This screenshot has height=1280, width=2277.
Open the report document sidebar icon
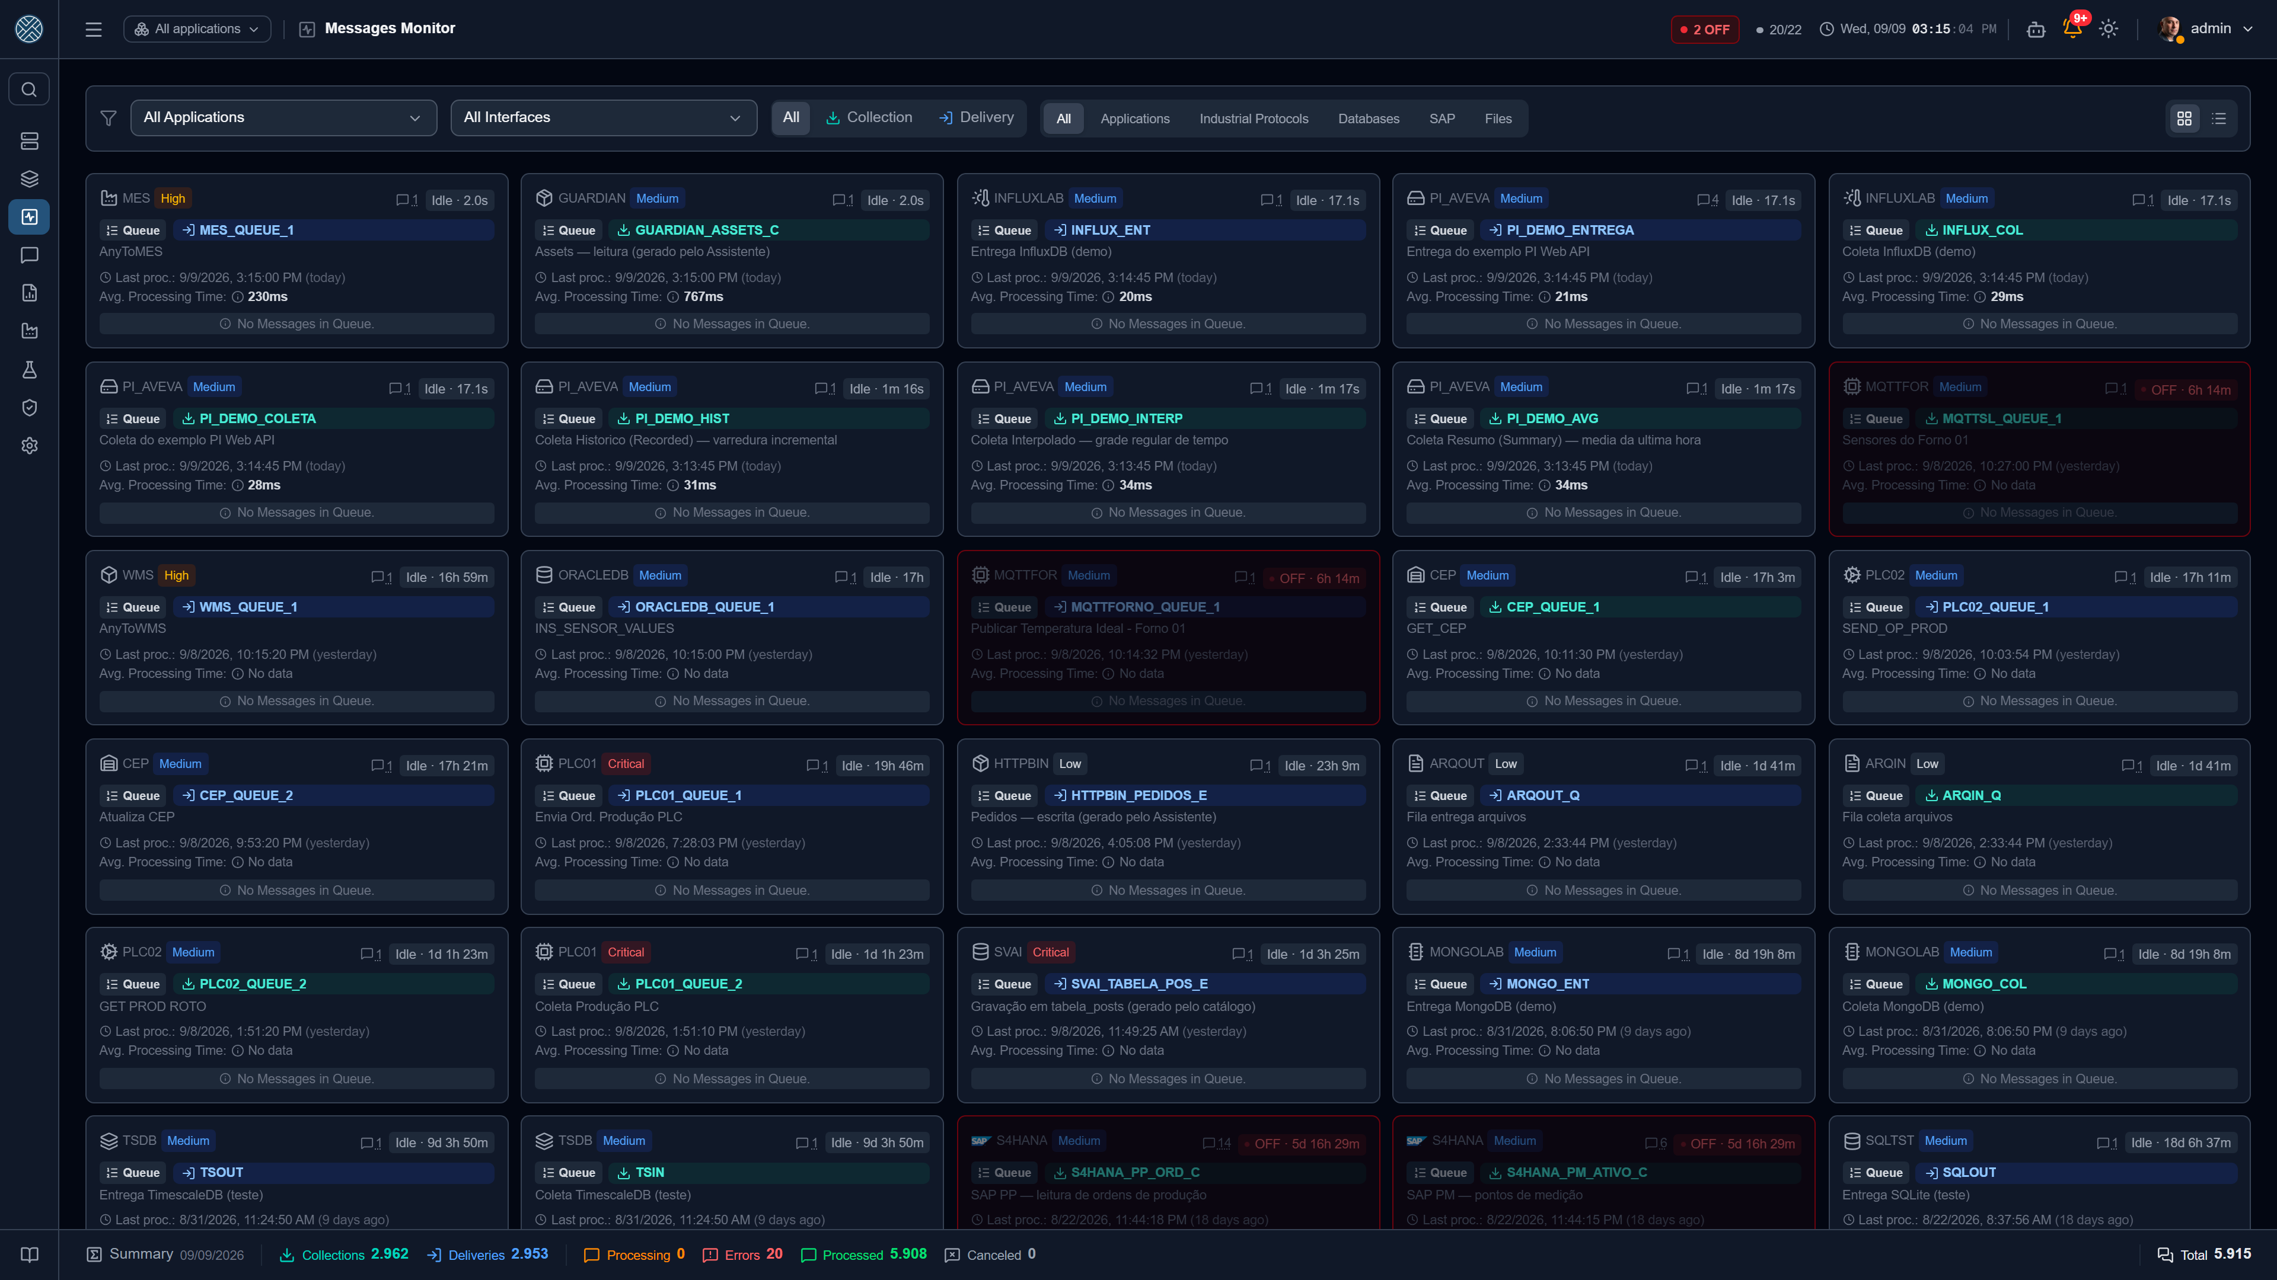pos(29,293)
